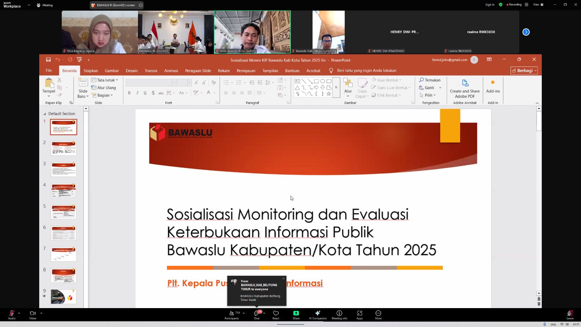This screenshot has width=581, height=327.
Task: Apply underline formatting to text
Action: click(145, 93)
